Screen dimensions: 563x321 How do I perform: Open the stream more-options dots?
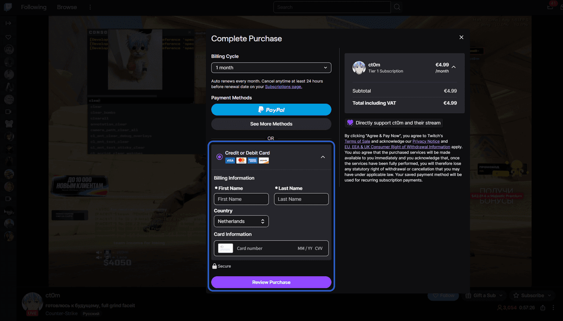pyautogui.click(x=553, y=308)
